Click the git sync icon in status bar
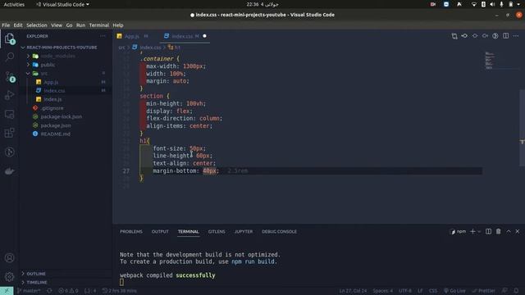 tap(49, 291)
